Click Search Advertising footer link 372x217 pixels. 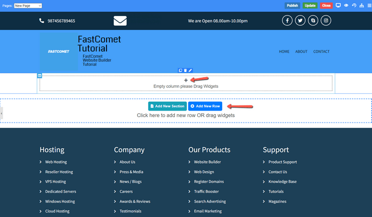(210, 201)
